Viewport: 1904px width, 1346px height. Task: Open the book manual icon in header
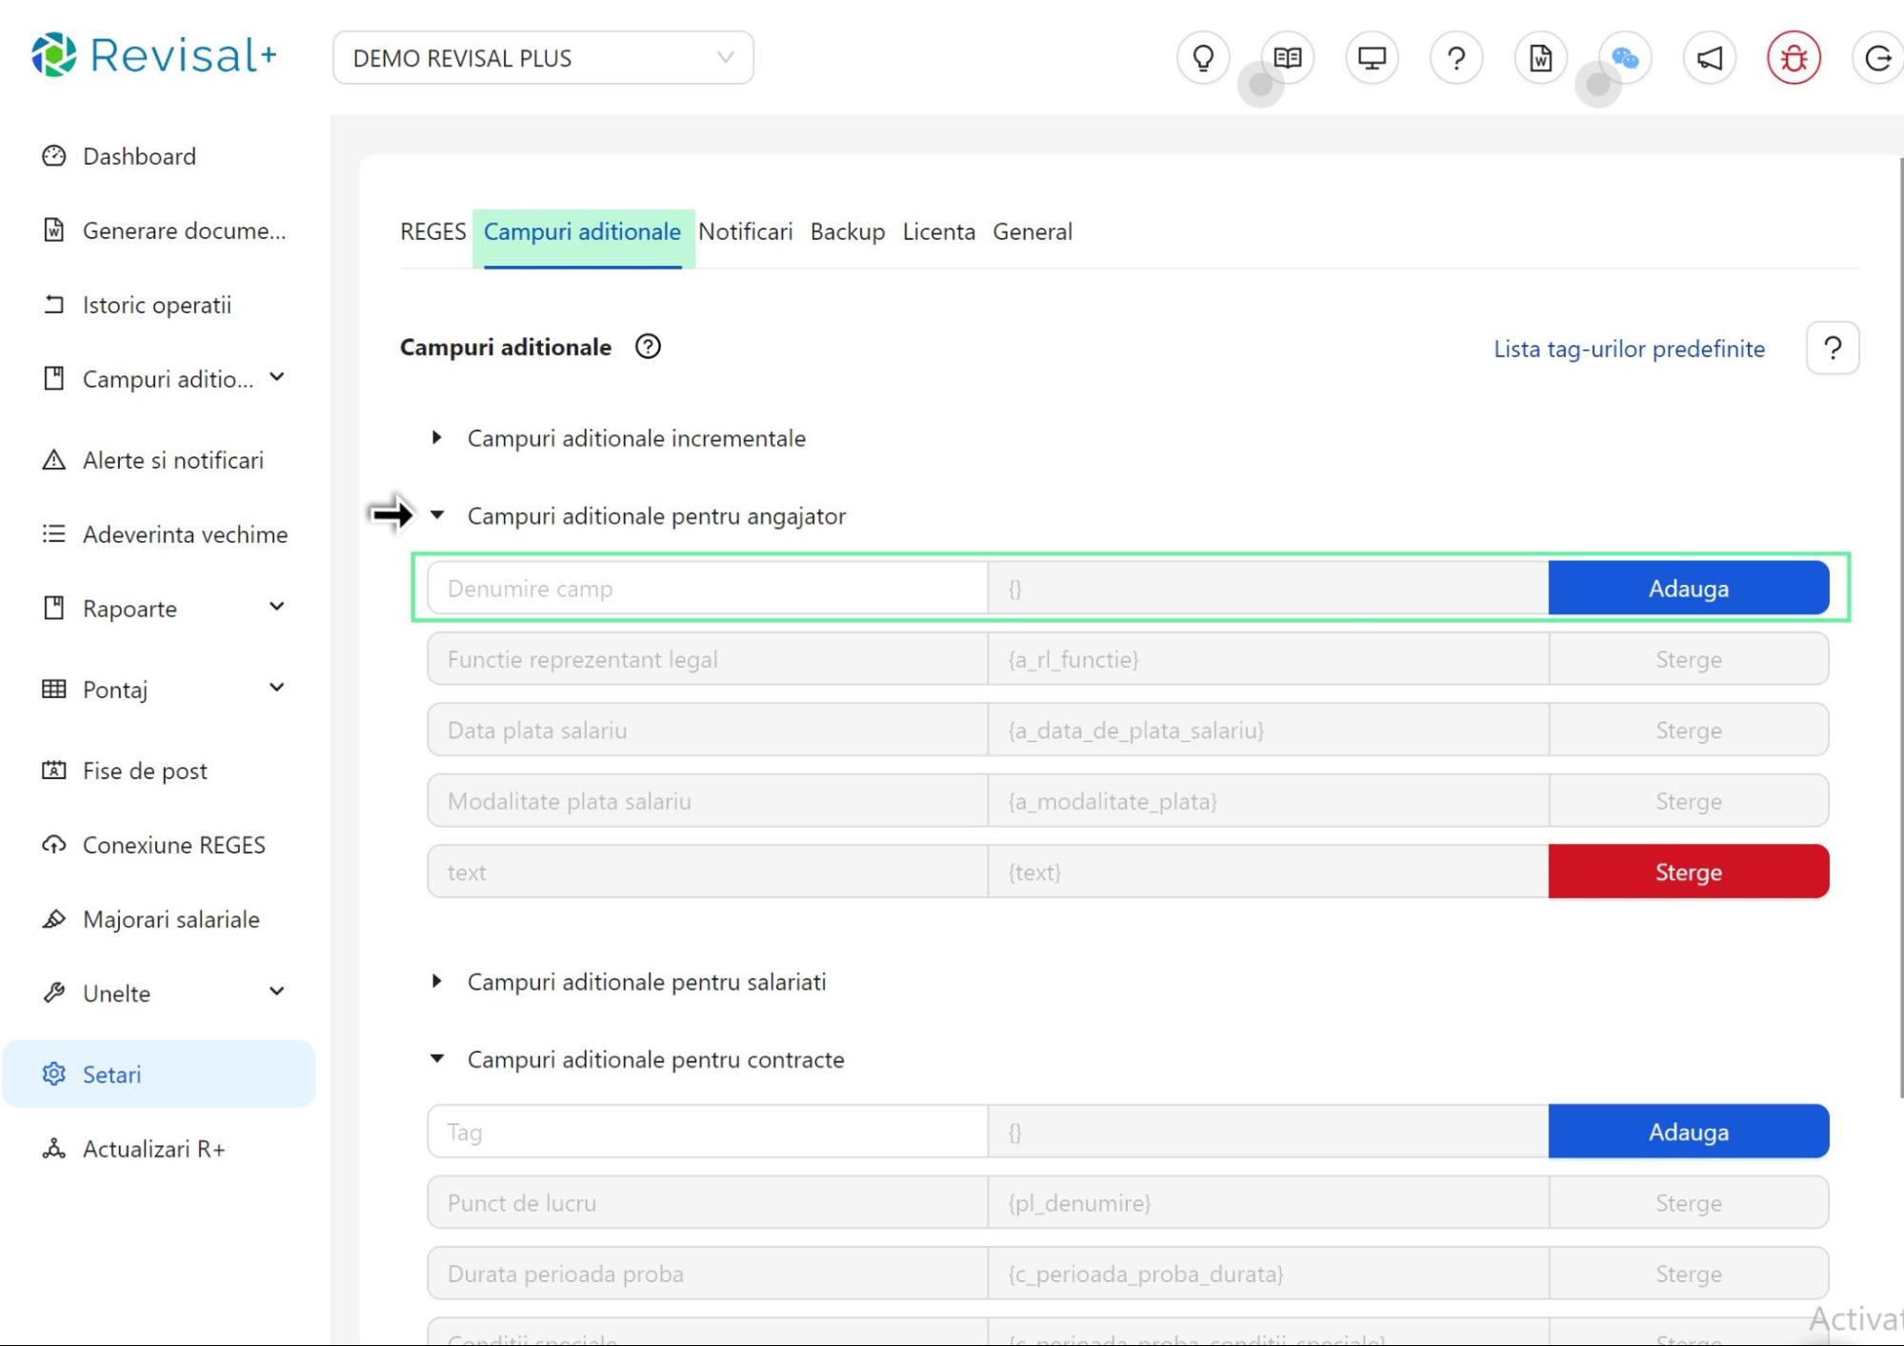1288,58
